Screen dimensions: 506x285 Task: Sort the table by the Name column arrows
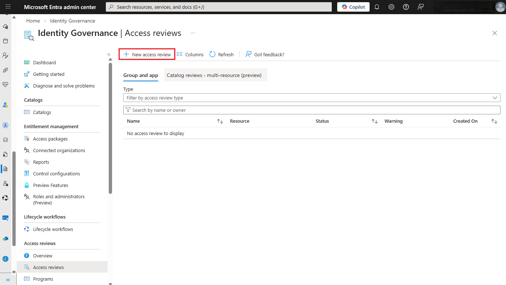point(220,121)
